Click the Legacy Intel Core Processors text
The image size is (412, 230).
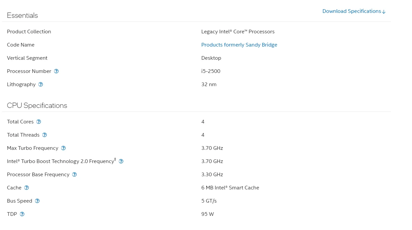click(x=238, y=32)
